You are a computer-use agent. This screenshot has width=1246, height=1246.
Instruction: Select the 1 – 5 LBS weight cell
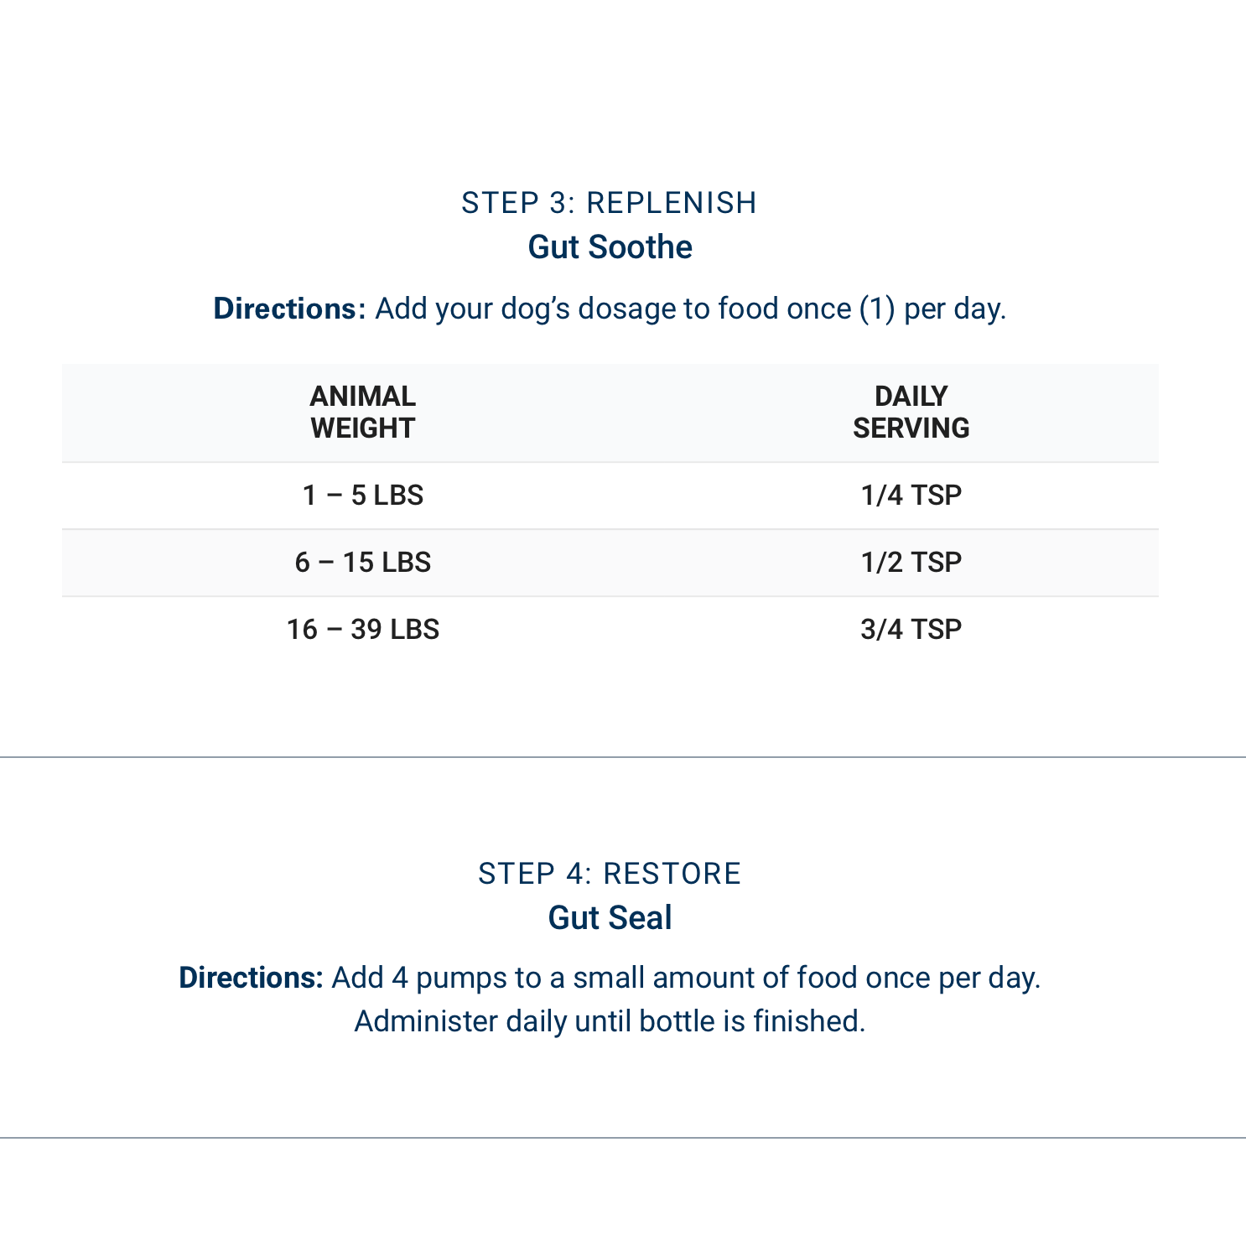click(362, 496)
